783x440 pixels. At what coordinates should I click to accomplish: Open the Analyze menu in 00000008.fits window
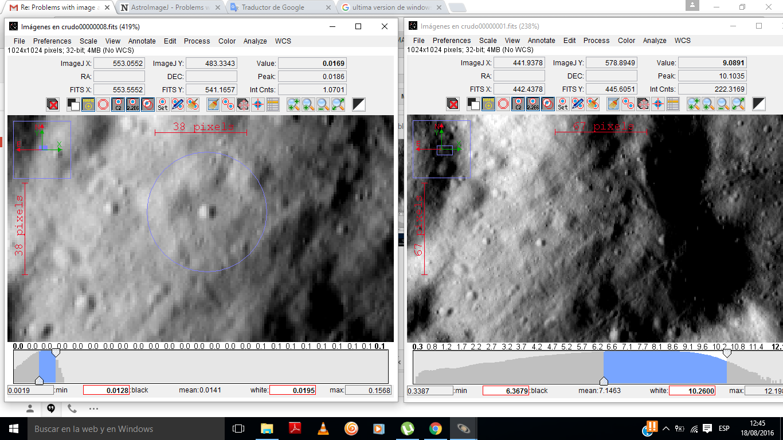tap(255, 41)
